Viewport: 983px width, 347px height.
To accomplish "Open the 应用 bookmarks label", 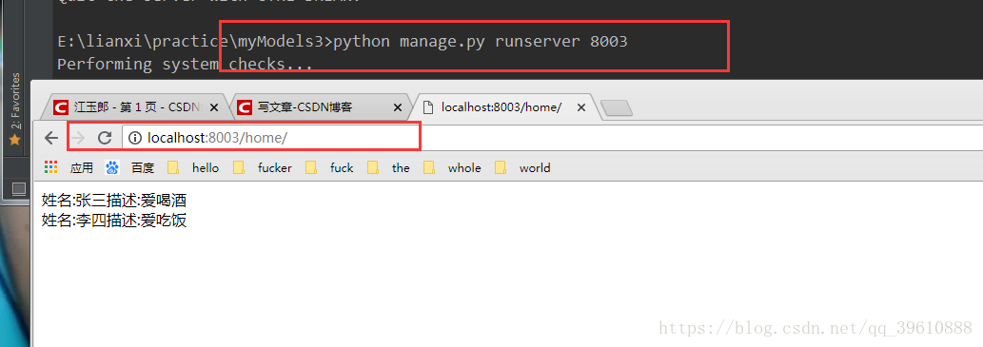I will tap(82, 168).
